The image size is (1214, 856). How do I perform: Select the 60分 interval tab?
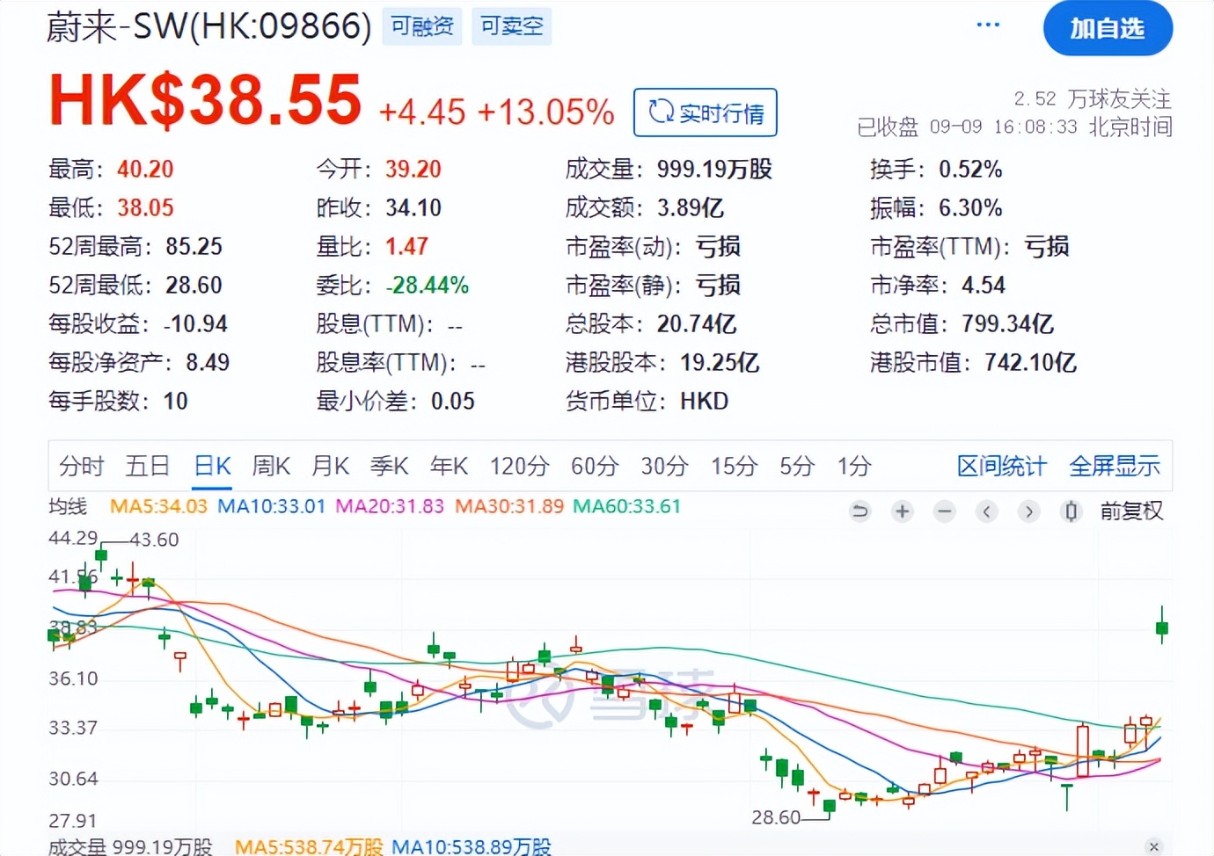(595, 467)
